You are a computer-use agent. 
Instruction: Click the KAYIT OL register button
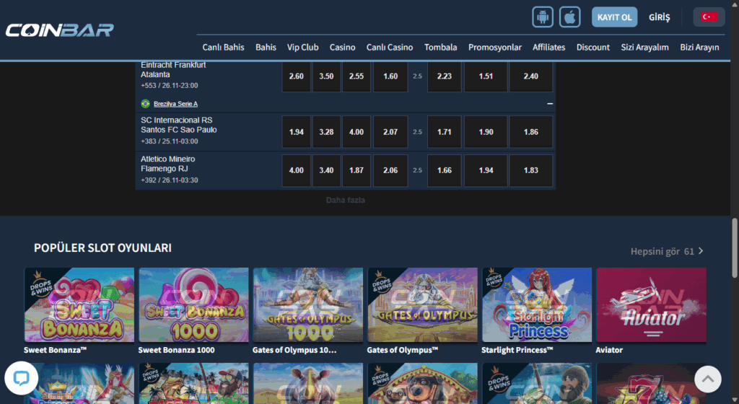(614, 17)
